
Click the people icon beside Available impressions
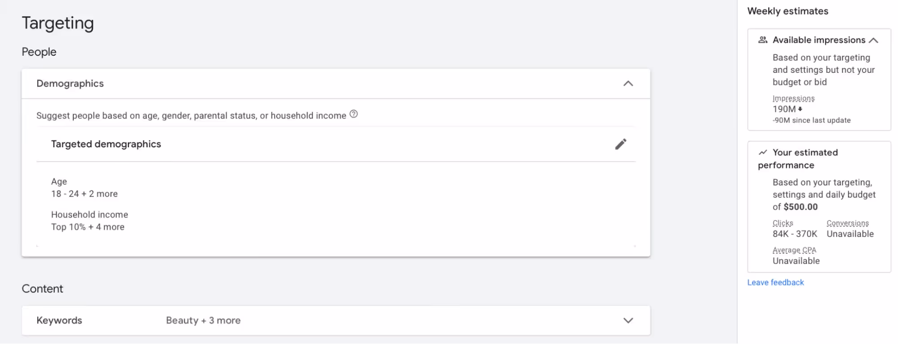click(x=762, y=40)
